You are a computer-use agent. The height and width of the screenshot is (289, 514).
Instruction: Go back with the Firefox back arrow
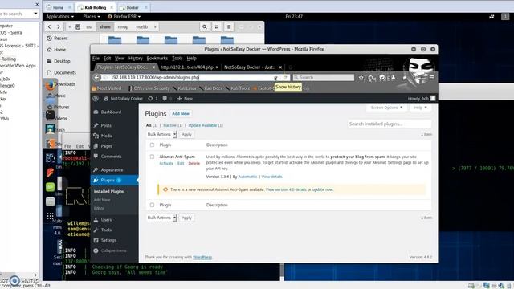96,78
